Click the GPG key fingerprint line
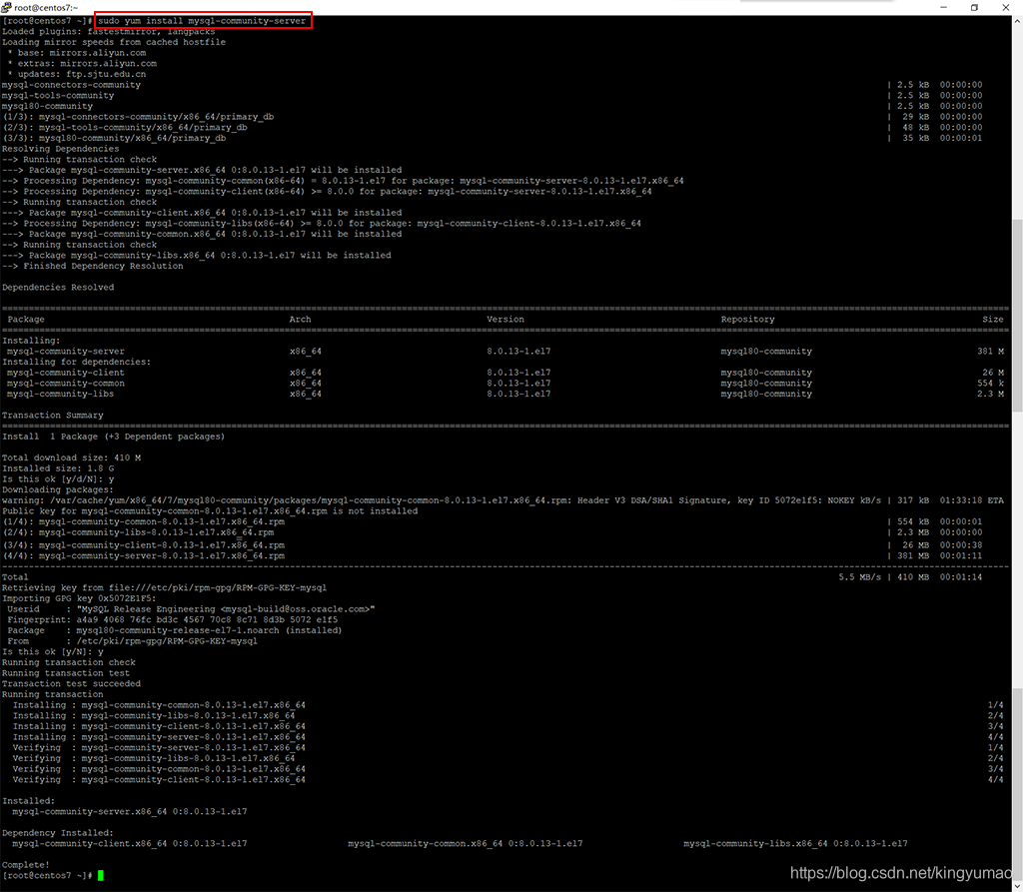 click(x=140, y=619)
